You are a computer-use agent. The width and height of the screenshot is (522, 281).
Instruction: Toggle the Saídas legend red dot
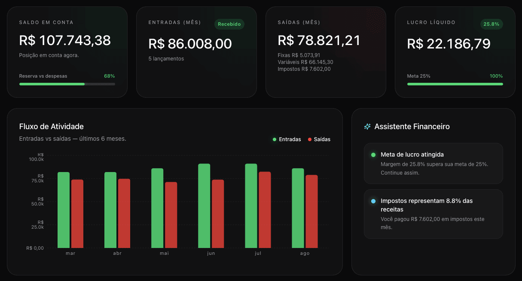(310, 139)
